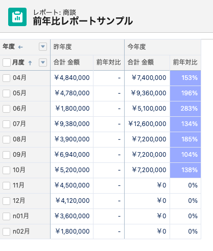Open the 年度 column dropdown menu

(x=43, y=47)
